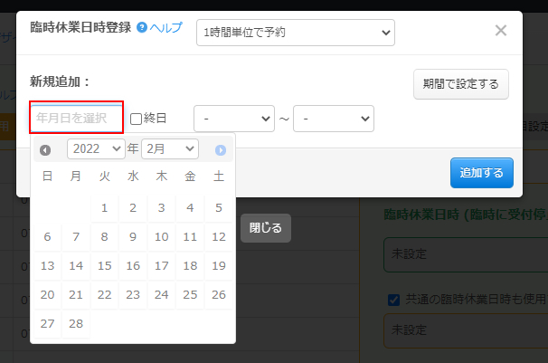Screen dimensions: 548x363
Task: Close the dialog with the X icon
Action: tap(501, 31)
